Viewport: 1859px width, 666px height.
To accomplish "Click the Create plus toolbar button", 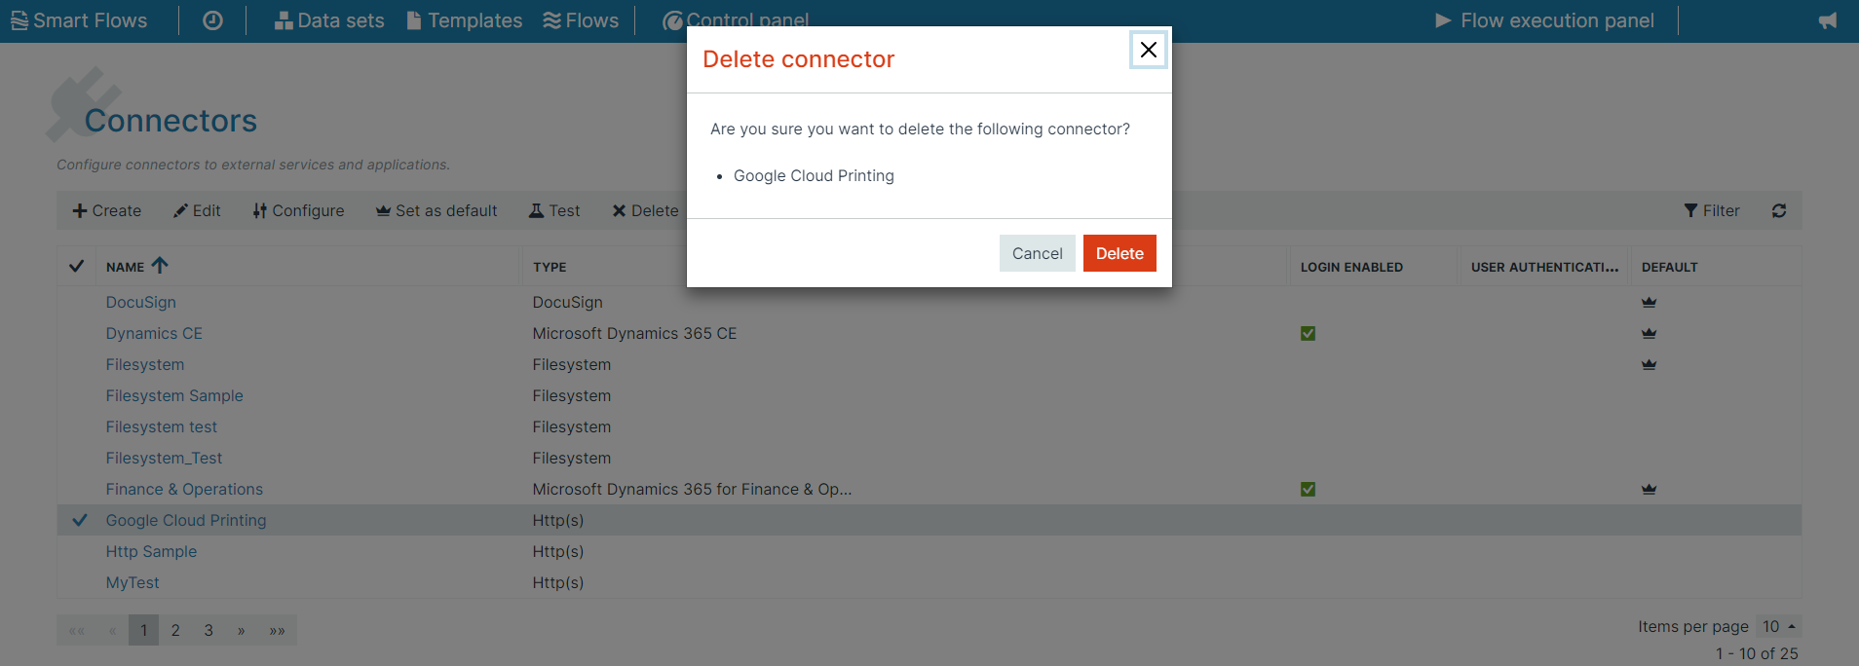I will (x=107, y=210).
